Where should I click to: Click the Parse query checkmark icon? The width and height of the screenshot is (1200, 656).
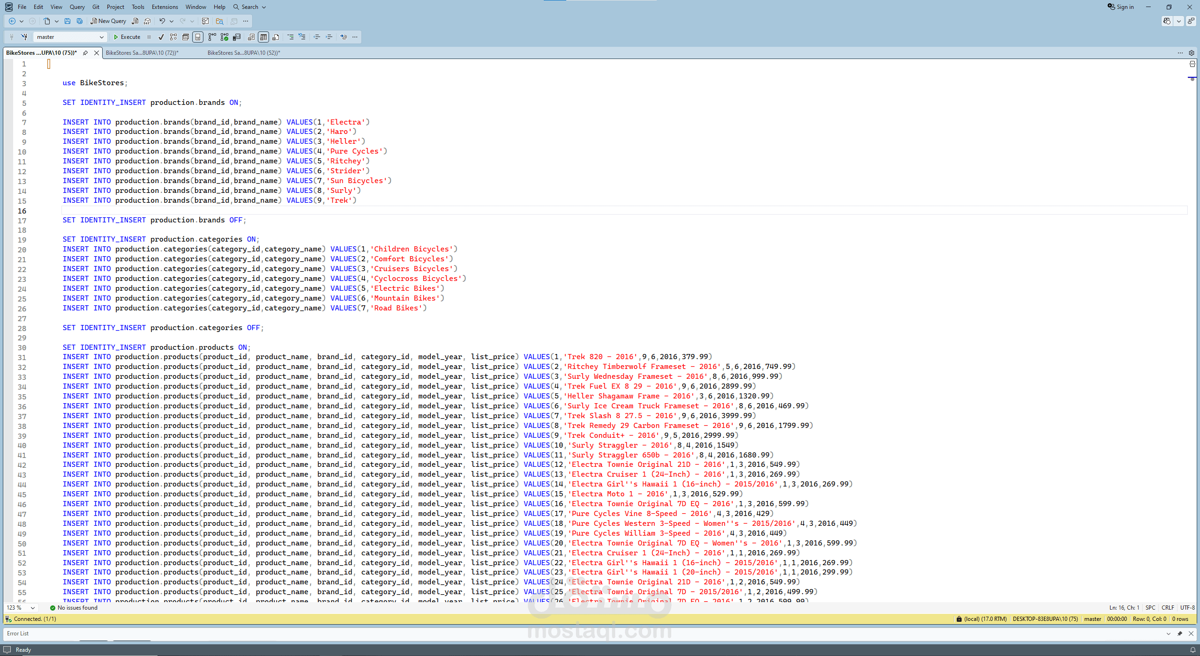click(x=161, y=37)
